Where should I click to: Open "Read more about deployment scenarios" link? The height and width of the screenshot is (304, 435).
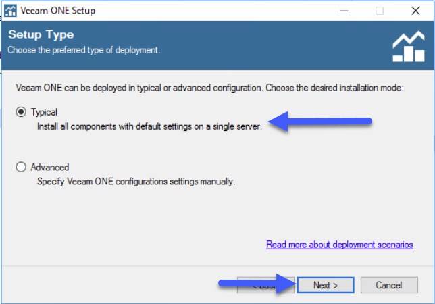340,245
